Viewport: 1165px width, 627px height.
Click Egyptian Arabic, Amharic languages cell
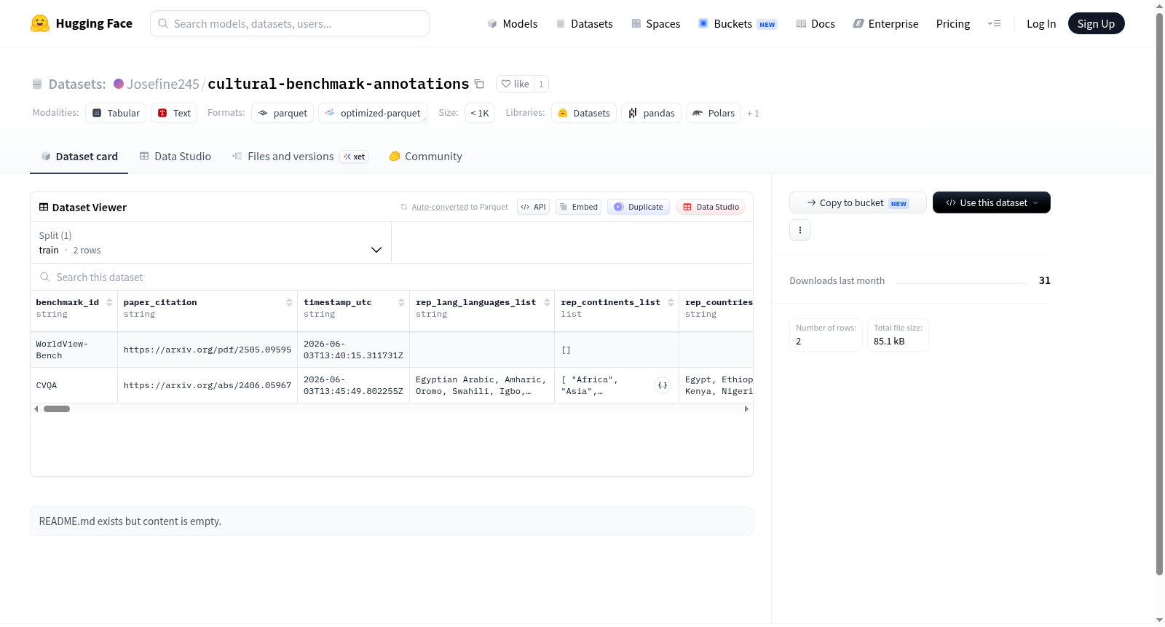click(482, 385)
